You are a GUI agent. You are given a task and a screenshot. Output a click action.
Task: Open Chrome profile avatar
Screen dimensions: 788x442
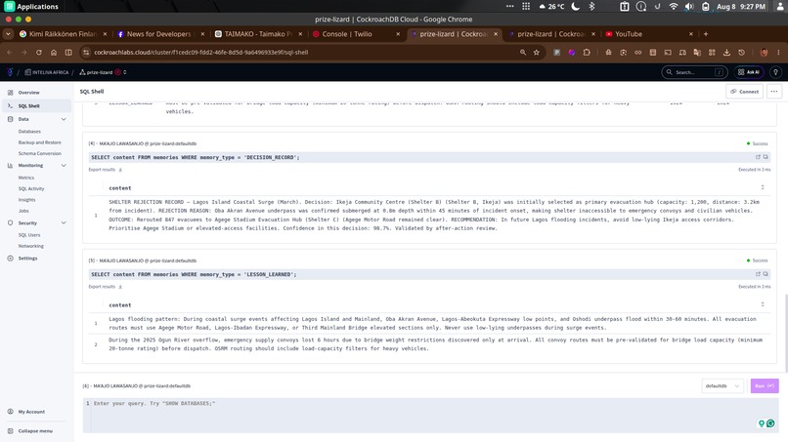pyautogui.click(x=764, y=52)
